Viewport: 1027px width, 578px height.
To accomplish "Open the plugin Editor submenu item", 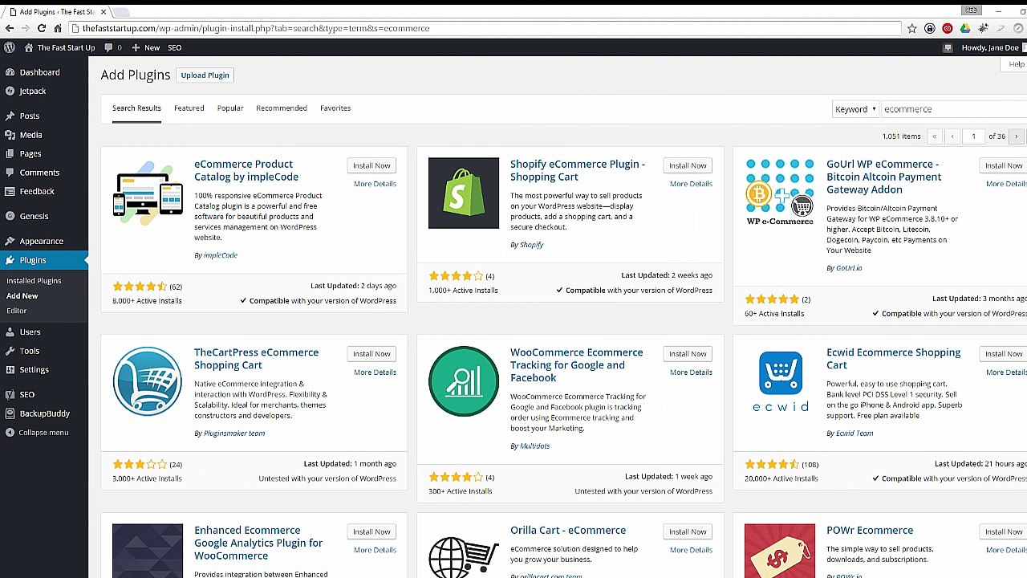I will tap(17, 311).
